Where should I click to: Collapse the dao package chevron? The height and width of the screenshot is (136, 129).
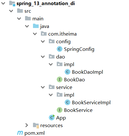43,57
